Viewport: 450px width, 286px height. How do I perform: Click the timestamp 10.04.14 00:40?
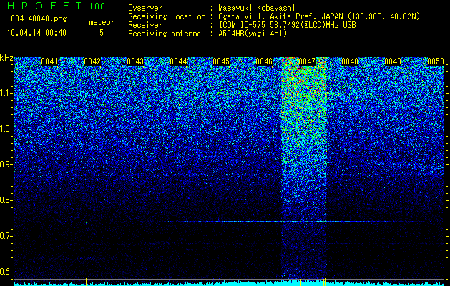(36, 33)
